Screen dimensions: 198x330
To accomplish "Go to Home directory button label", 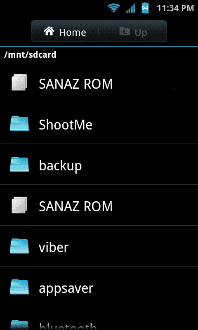I will [72, 33].
